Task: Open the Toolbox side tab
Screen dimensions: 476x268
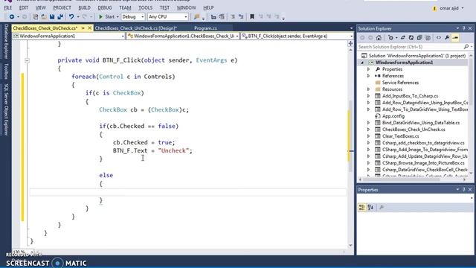Action: [6, 71]
